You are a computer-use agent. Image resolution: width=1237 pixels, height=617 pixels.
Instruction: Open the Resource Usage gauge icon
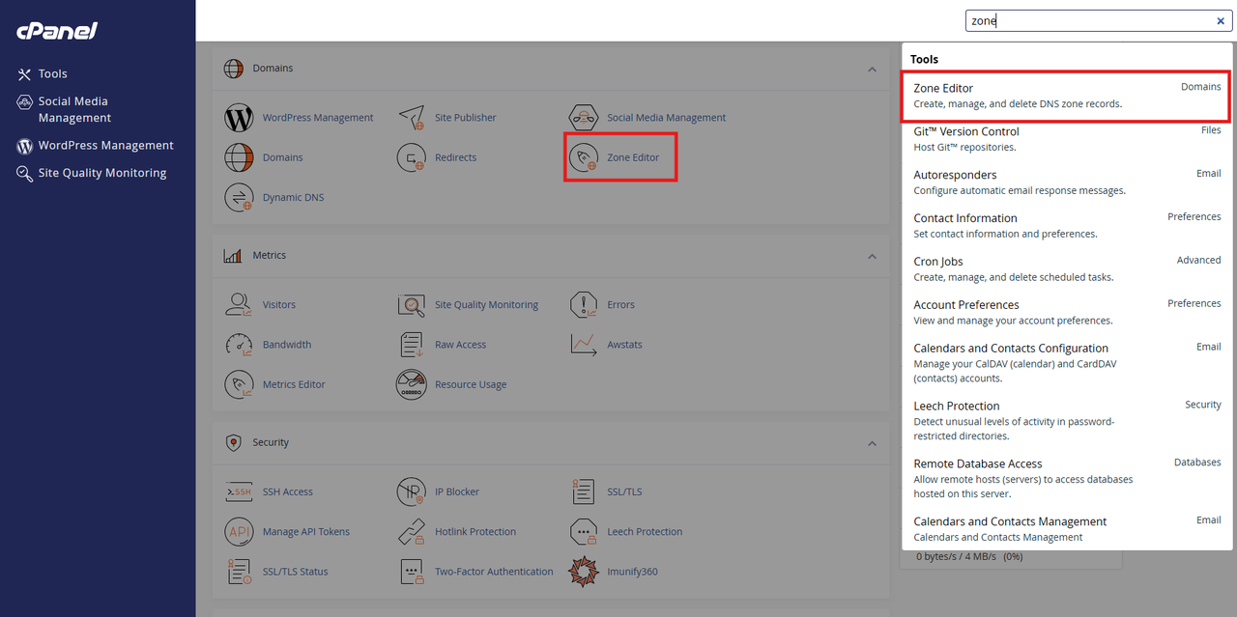click(412, 384)
